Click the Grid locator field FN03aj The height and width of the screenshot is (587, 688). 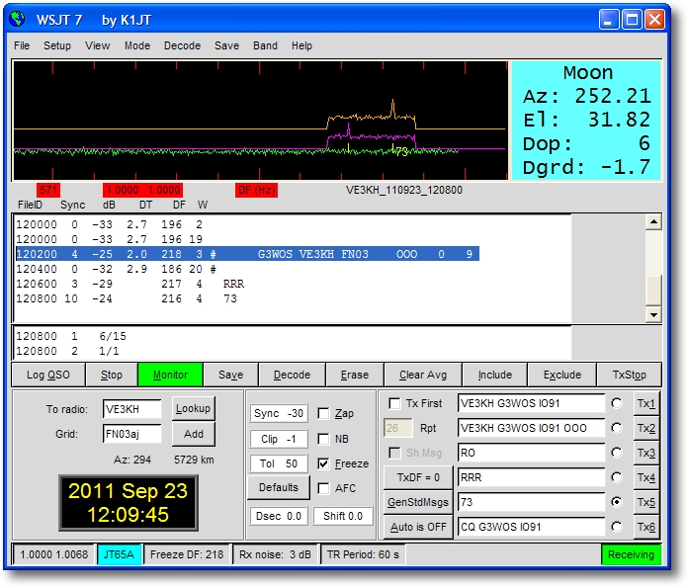coord(132,435)
